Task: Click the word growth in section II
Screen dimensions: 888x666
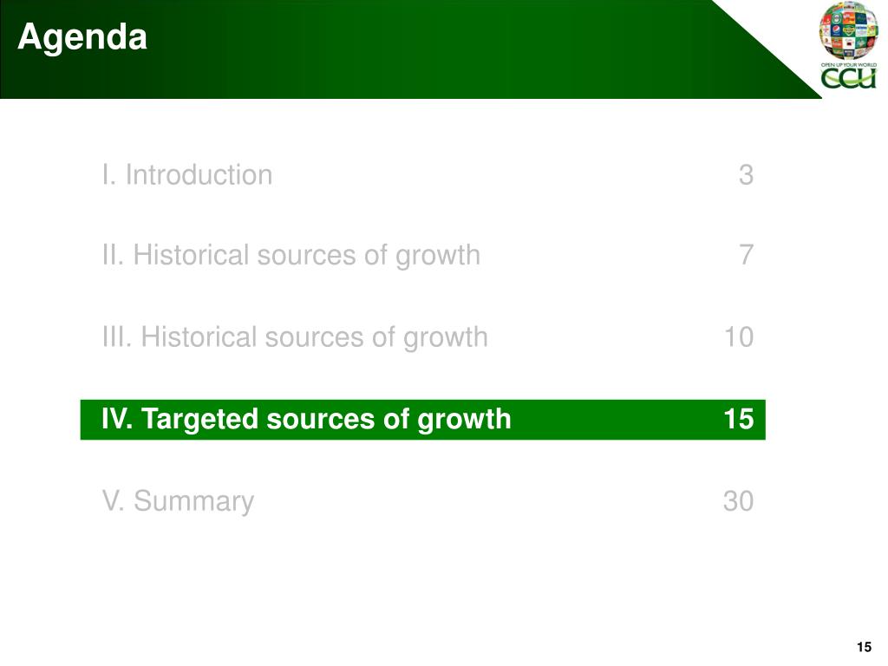Action: pyautogui.click(x=438, y=257)
